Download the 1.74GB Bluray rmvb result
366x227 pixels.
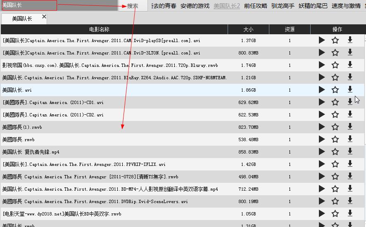(x=350, y=65)
